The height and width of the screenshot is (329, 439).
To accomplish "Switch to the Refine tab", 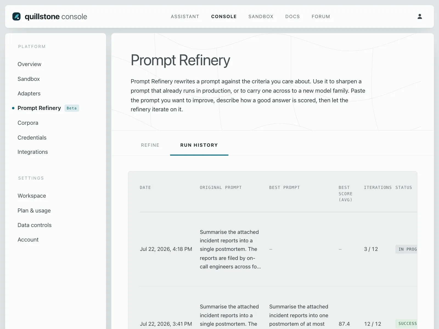I will tap(150, 145).
